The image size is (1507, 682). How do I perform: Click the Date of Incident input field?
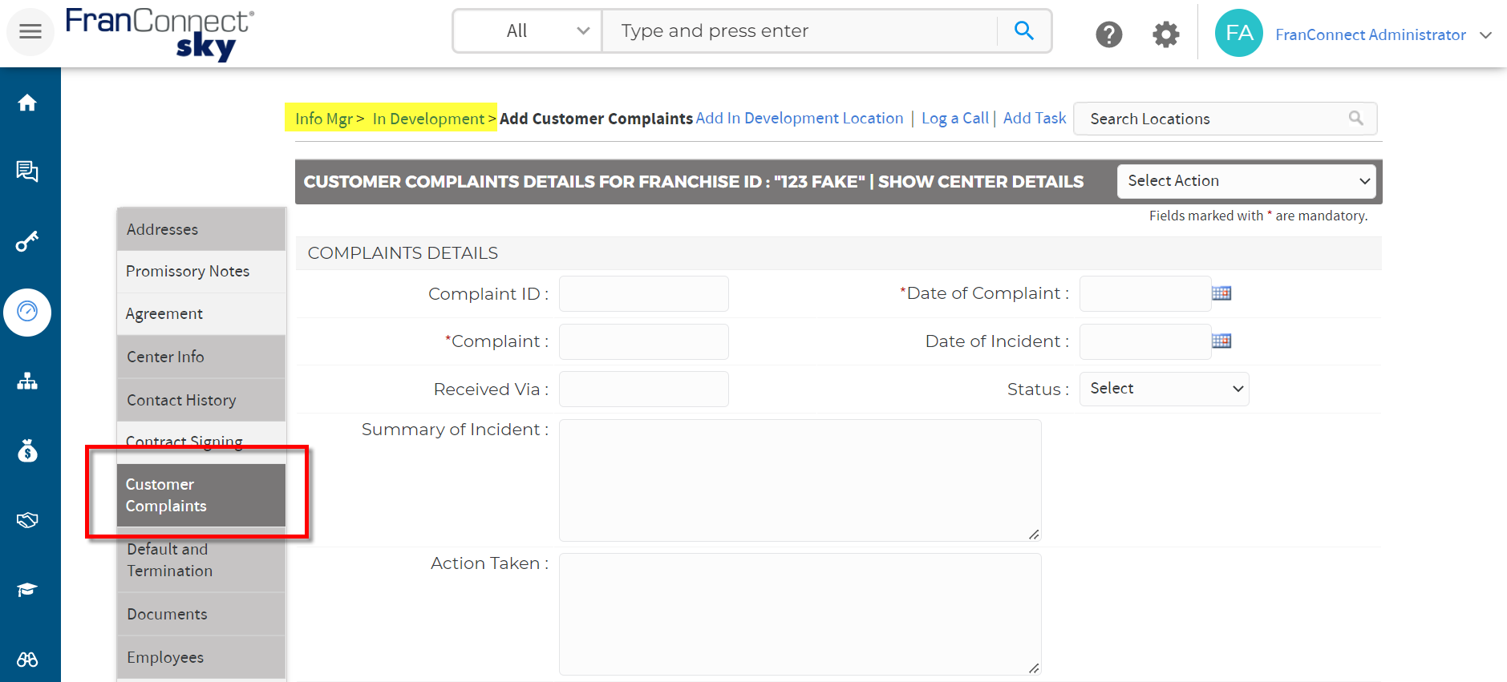click(1144, 341)
